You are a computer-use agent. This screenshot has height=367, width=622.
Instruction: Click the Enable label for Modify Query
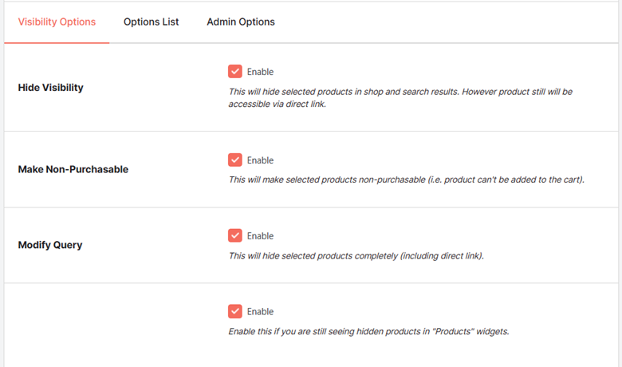pos(260,236)
